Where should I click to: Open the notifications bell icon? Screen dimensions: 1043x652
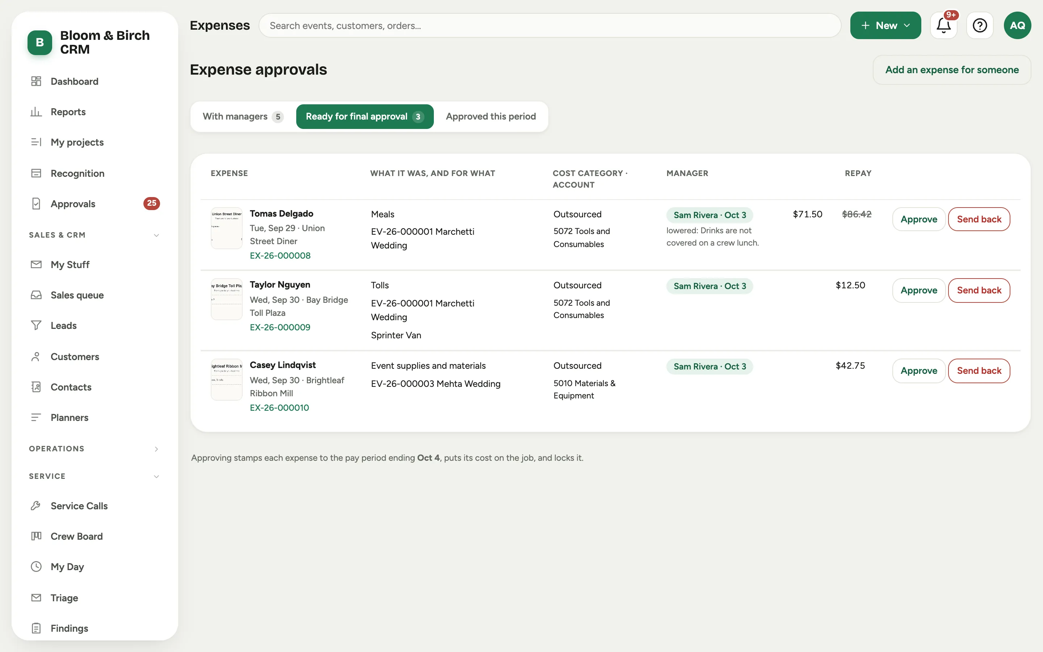(x=943, y=25)
